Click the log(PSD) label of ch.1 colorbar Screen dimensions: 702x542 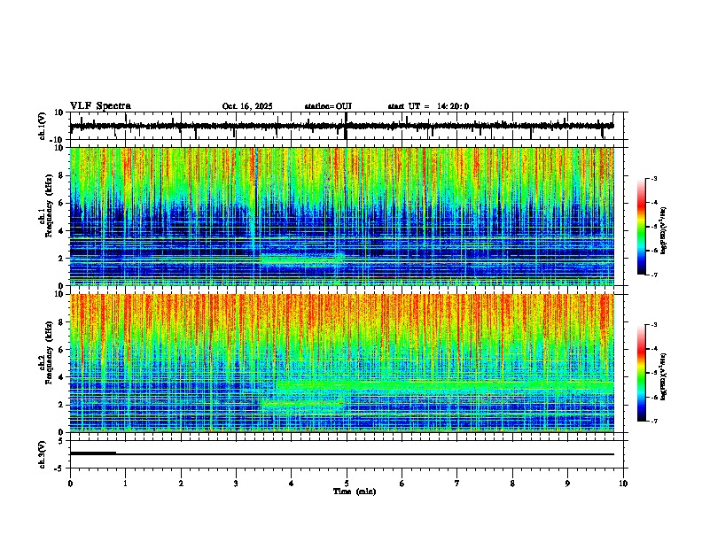pos(664,231)
